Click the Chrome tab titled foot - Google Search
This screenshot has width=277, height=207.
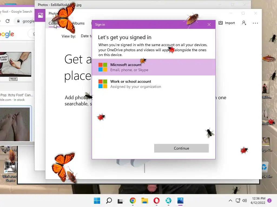pyautogui.click(x=16, y=11)
